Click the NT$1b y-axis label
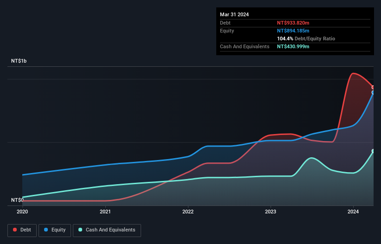Screen dimensions: 381x244 coord(19,61)
